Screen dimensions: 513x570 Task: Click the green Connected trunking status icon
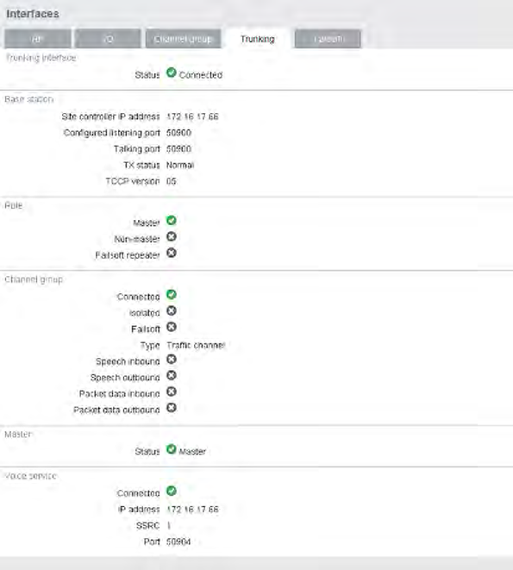click(172, 72)
